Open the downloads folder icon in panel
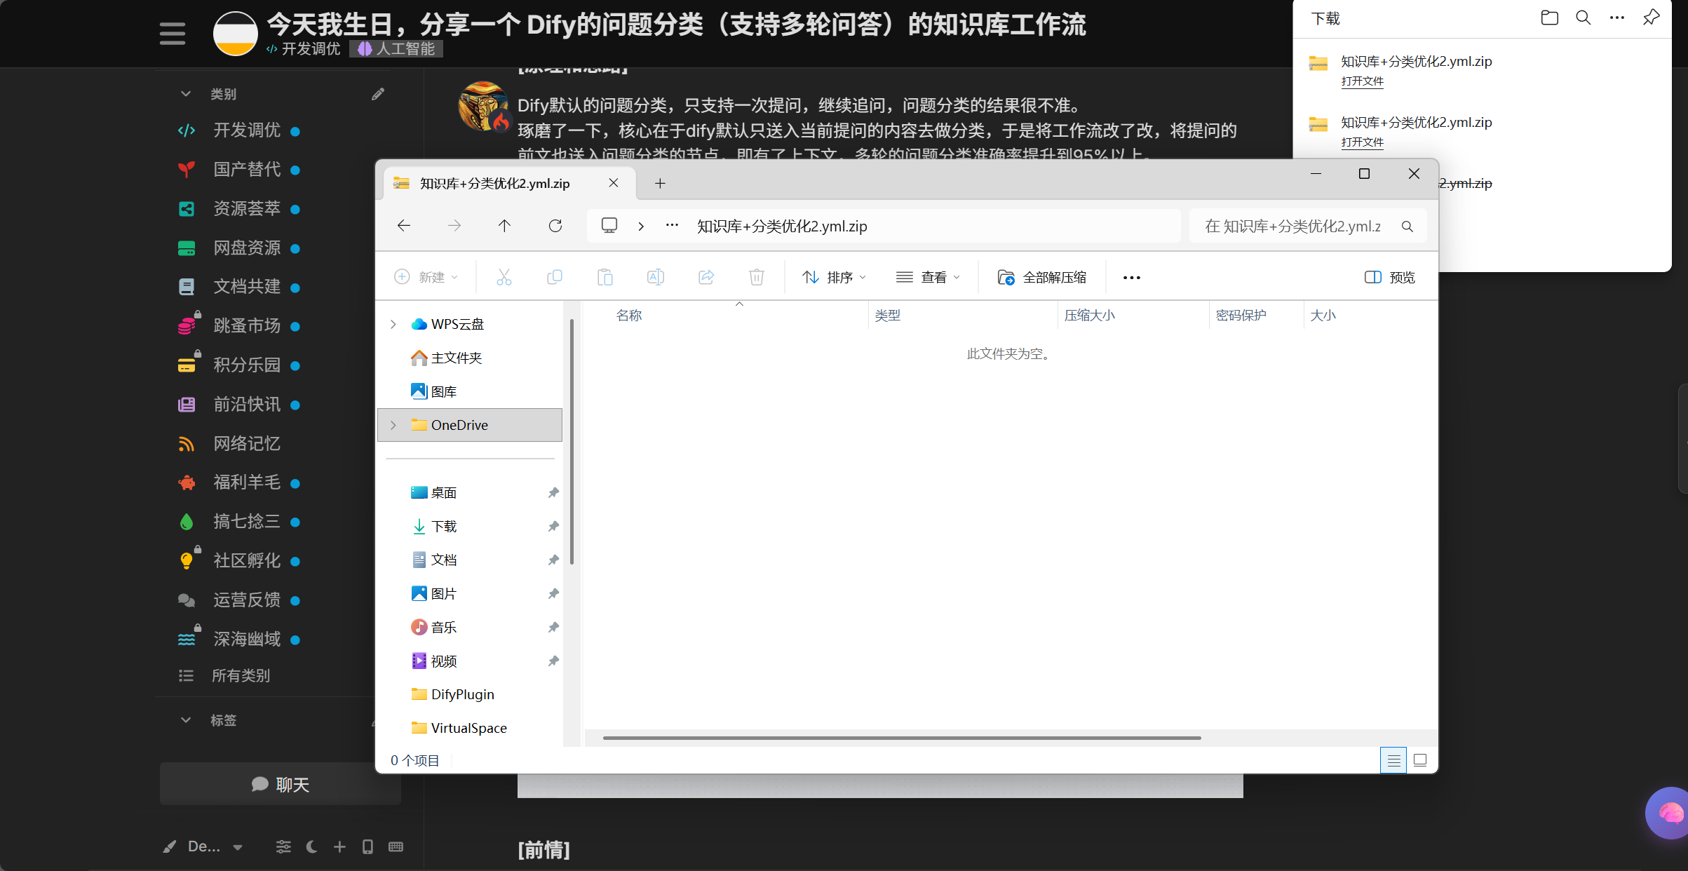This screenshot has height=871, width=1688. click(1549, 18)
